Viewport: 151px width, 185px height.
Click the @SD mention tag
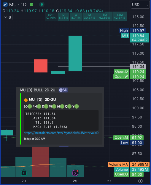(x=63, y=90)
